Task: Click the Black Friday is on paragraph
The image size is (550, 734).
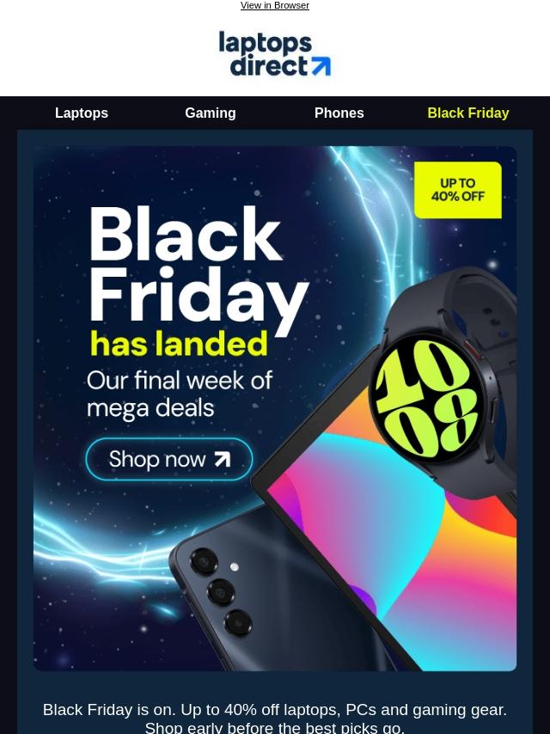Action: point(275,718)
